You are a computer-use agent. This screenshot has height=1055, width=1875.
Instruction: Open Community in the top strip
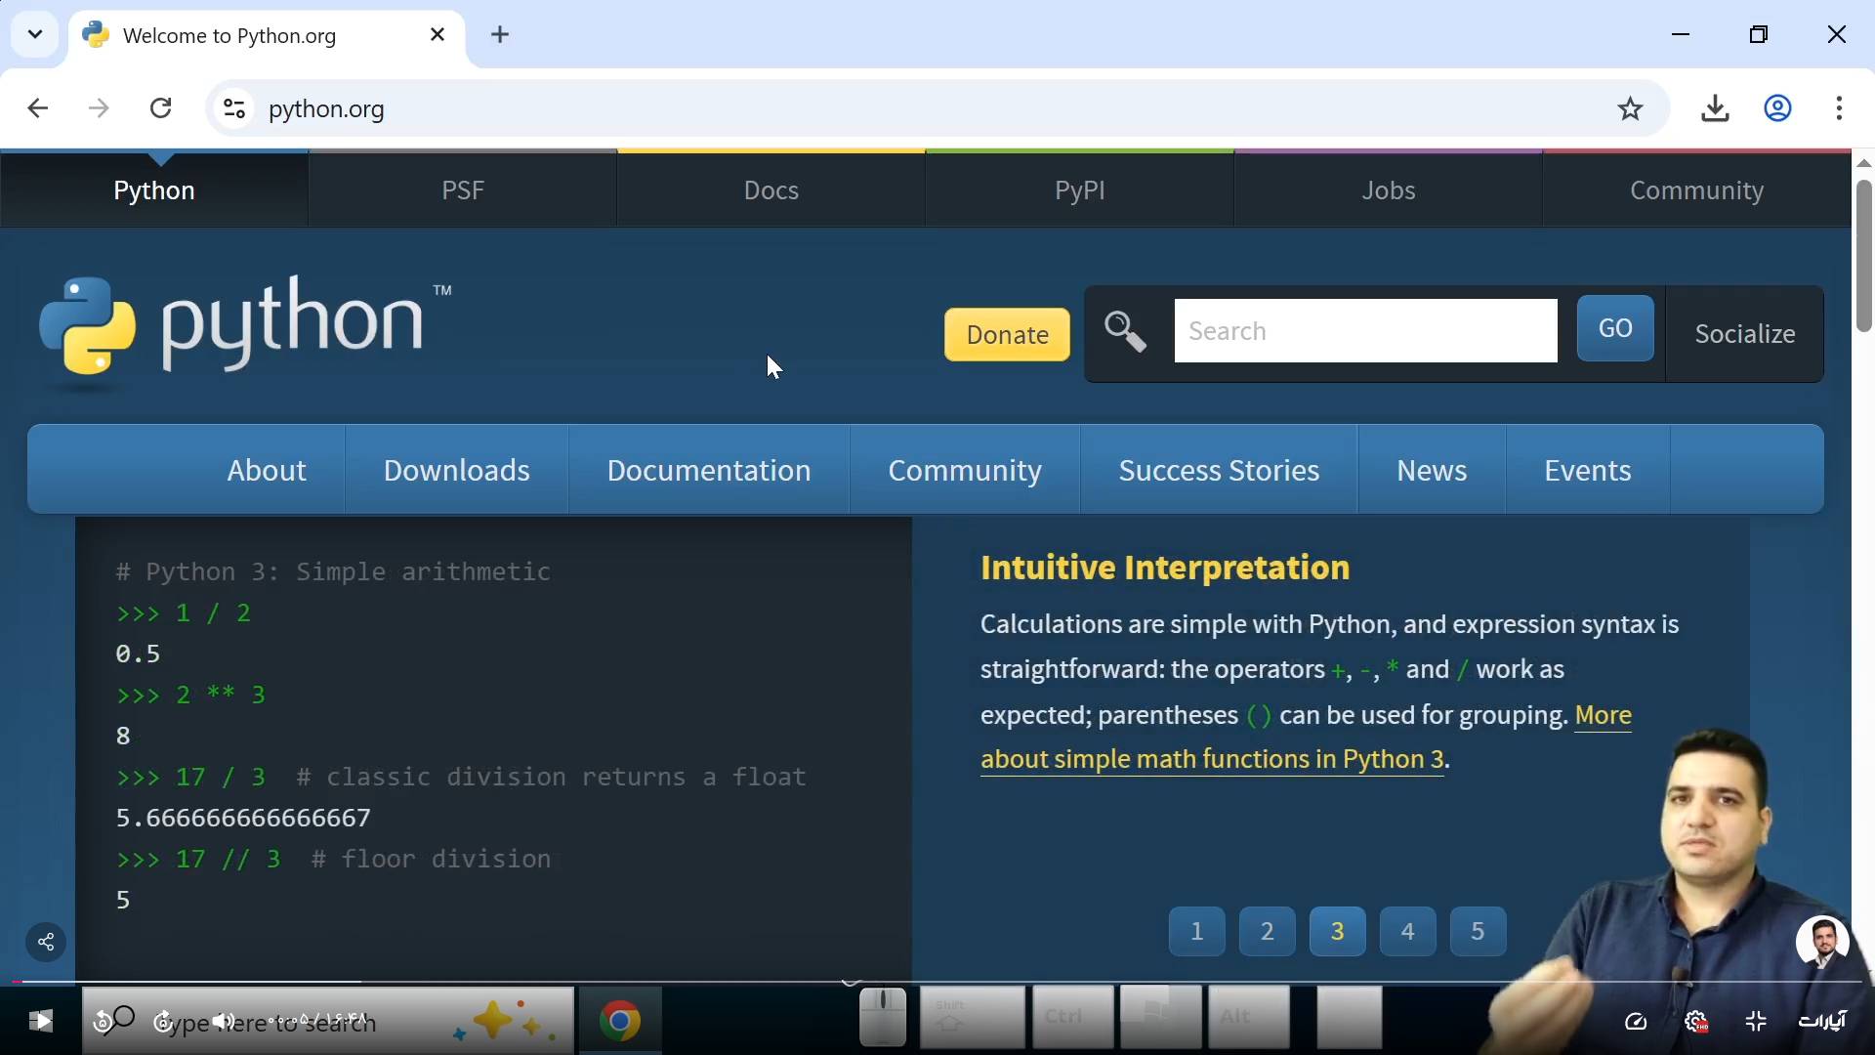pos(1697,190)
